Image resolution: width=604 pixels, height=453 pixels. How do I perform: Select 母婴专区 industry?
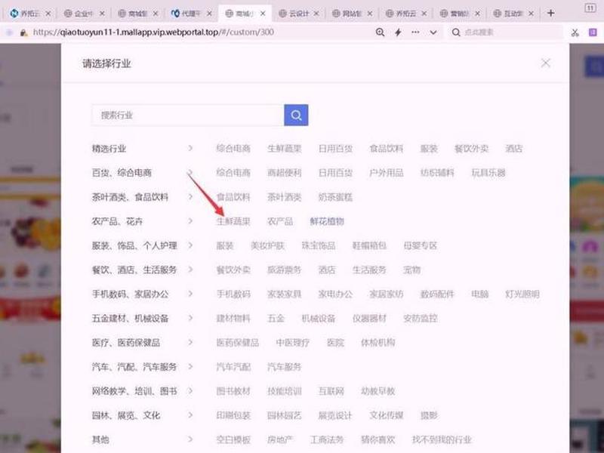point(421,246)
